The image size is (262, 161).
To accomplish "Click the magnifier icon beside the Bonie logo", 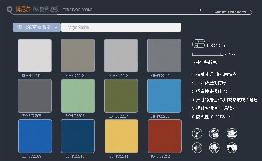I will 10,10.
